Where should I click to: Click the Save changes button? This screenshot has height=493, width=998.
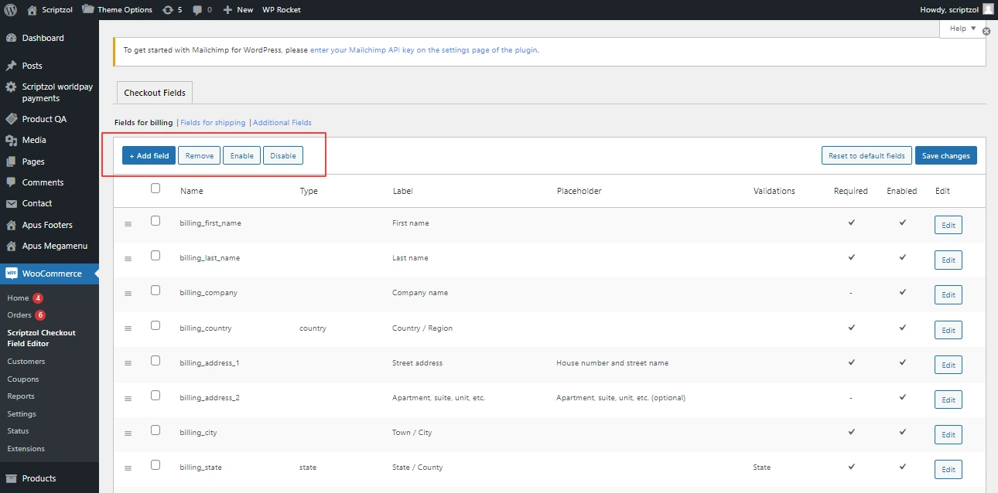945,156
